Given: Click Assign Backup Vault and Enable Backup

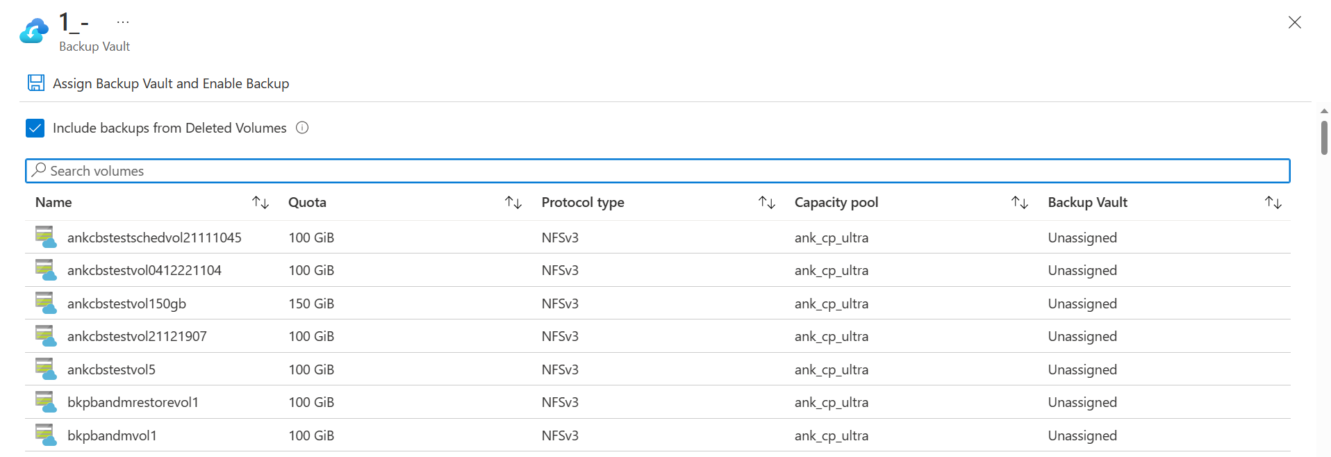Looking at the screenshot, I should click(x=171, y=83).
